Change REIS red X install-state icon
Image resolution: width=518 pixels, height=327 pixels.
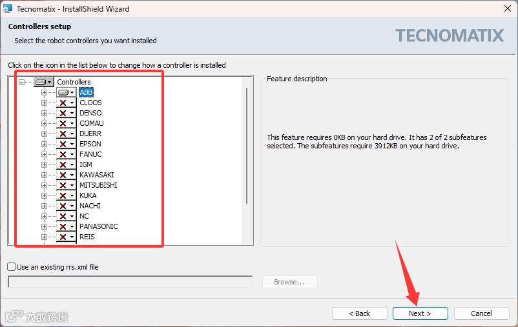pyautogui.click(x=66, y=237)
